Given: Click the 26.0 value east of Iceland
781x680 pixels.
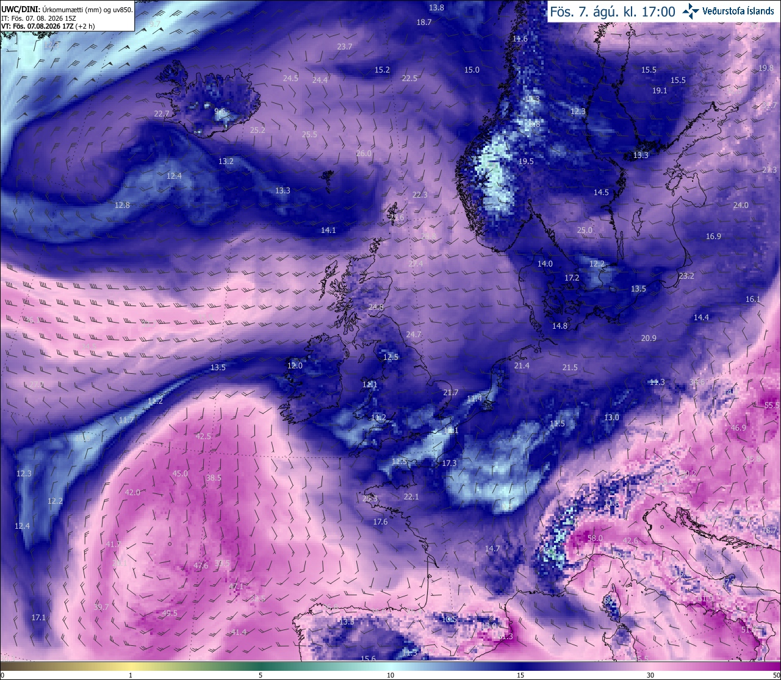Looking at the screenshot, I should click(x=364, y=153).
